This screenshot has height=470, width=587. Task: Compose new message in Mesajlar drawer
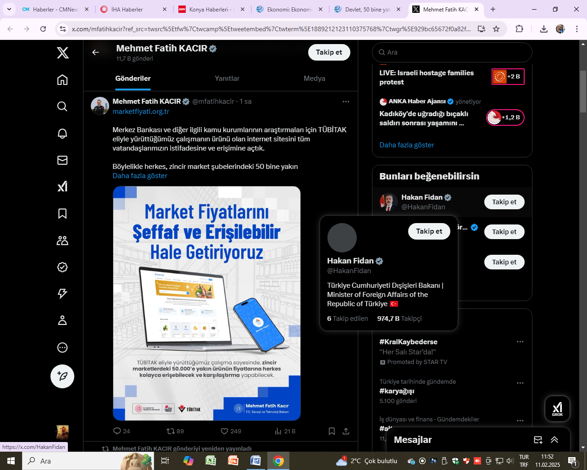pos(538,440)
